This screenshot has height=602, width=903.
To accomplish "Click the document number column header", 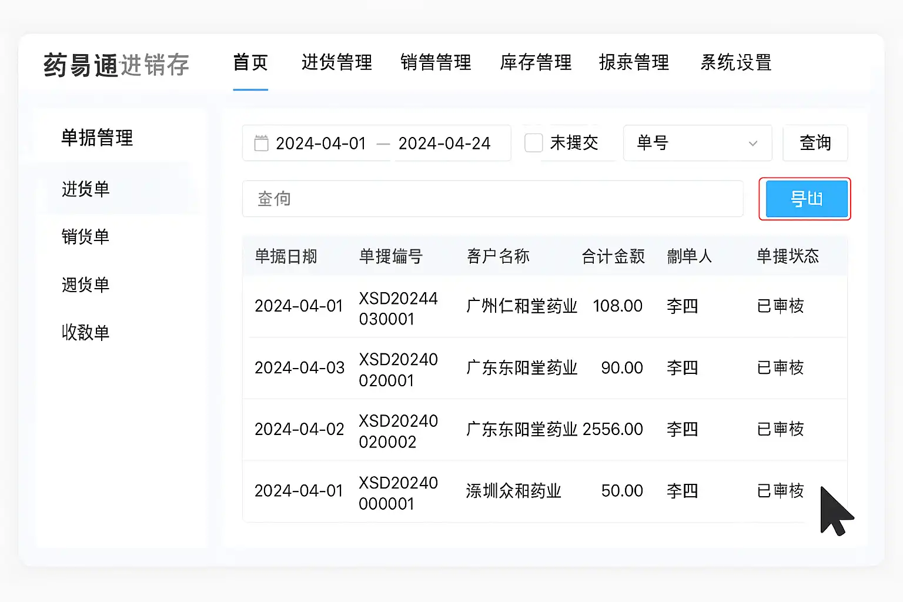I will click(391, 256).
